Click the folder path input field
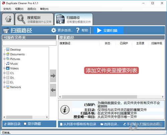 coord(29,43)
